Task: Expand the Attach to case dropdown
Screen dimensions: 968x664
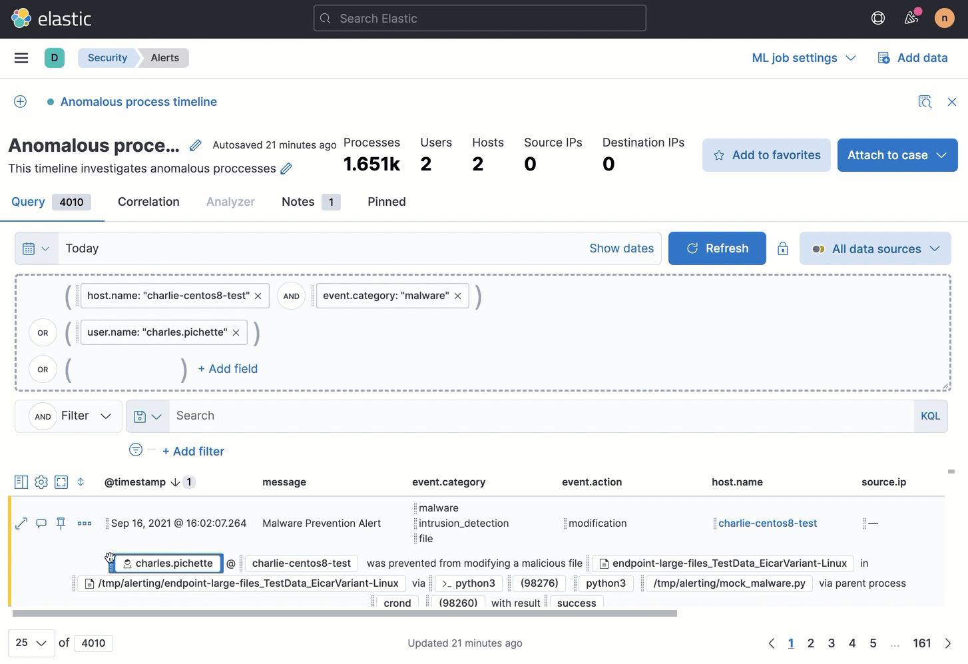Action: 942,155
